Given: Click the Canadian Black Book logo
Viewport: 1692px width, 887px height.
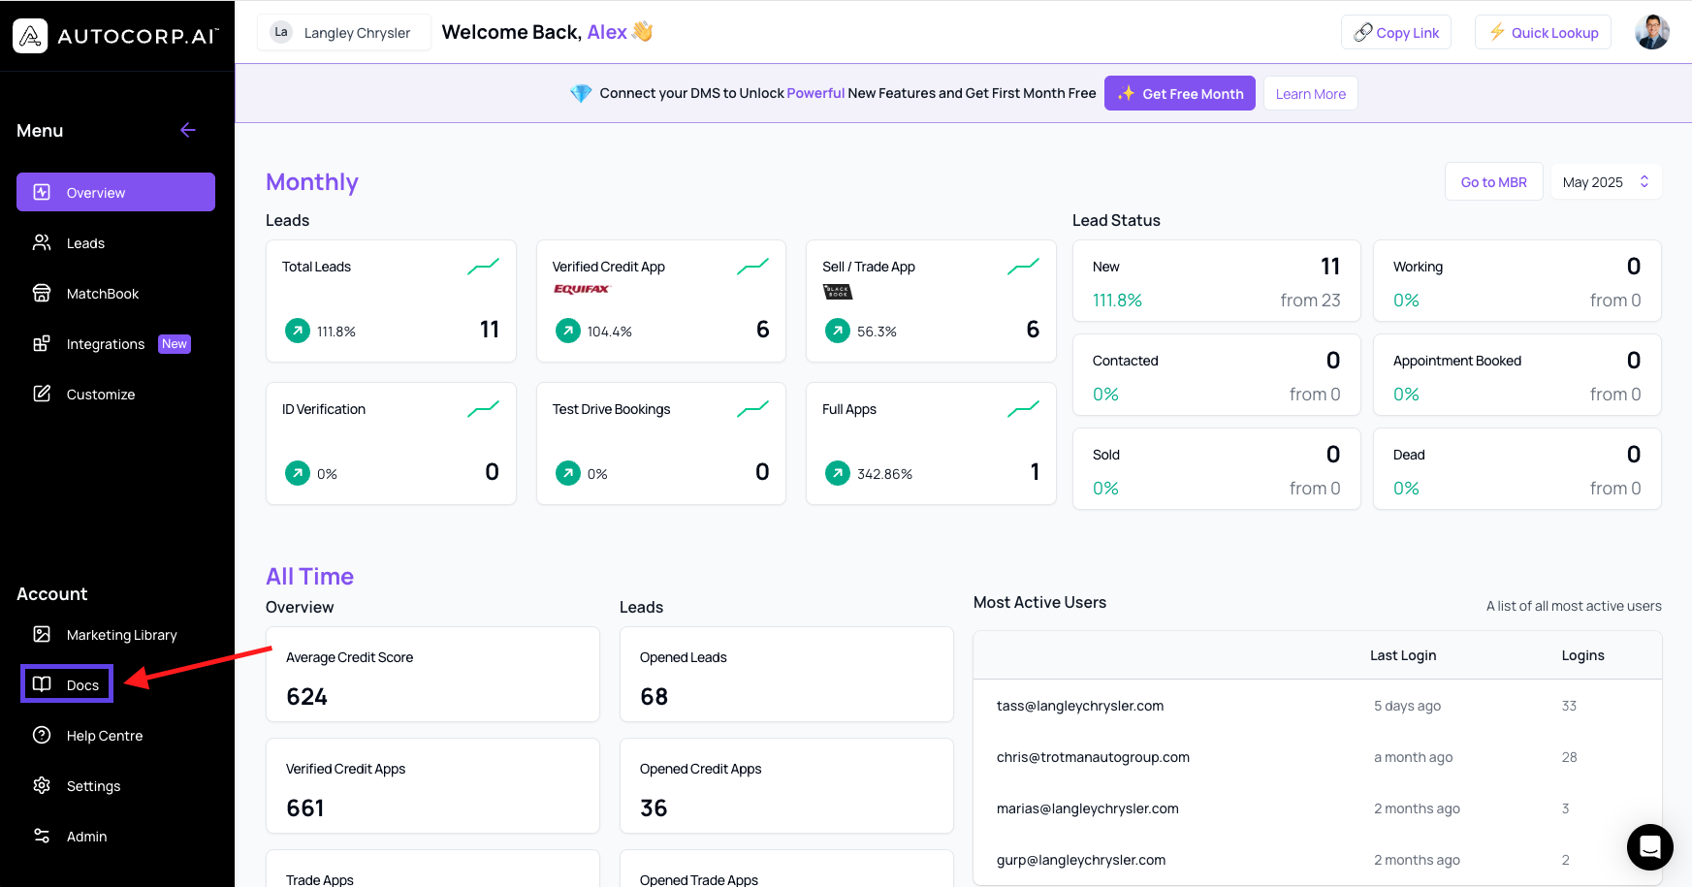Looking at the screenshot, I should tap(837, 291).
